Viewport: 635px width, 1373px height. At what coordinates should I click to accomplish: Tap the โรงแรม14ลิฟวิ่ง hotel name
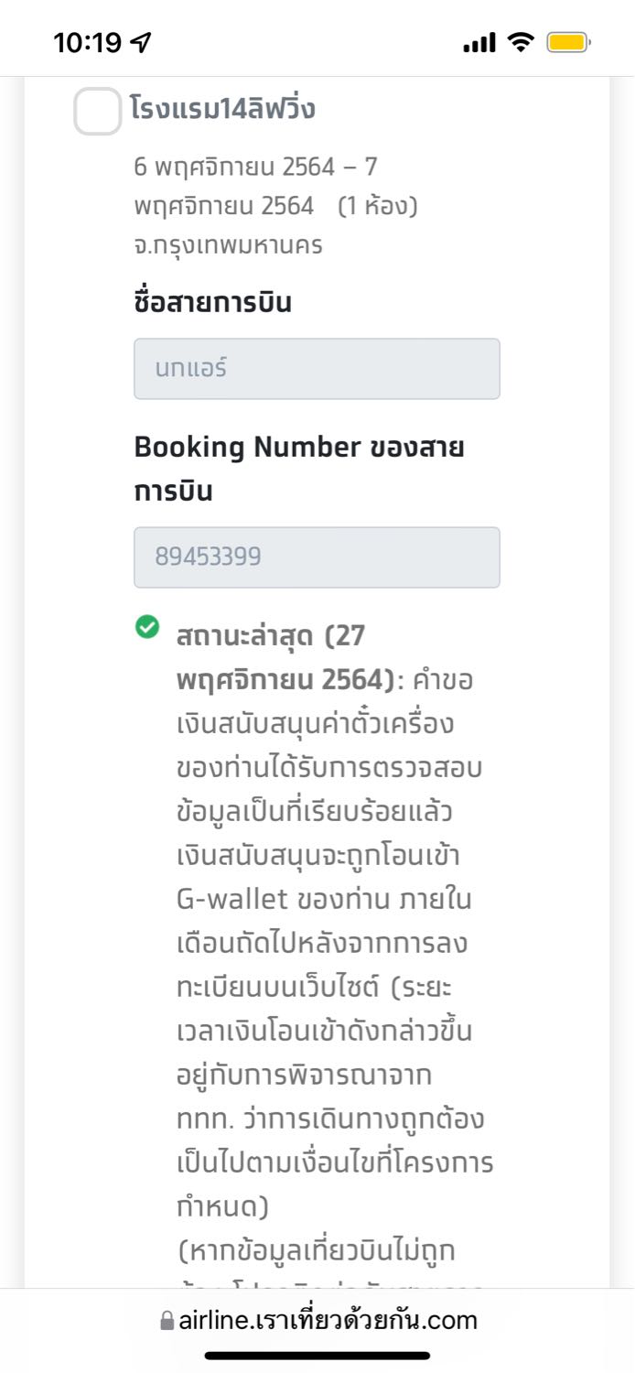pos(222,110)
